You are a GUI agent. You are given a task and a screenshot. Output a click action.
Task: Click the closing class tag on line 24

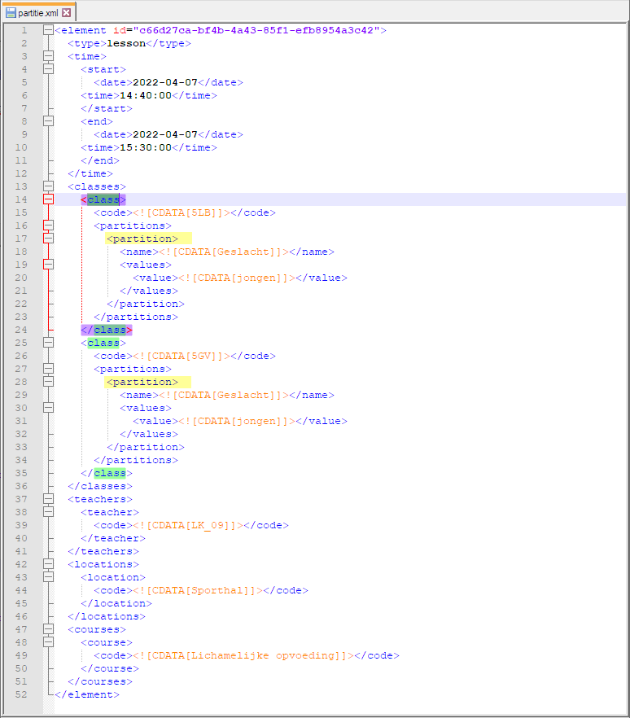[107, 330]
